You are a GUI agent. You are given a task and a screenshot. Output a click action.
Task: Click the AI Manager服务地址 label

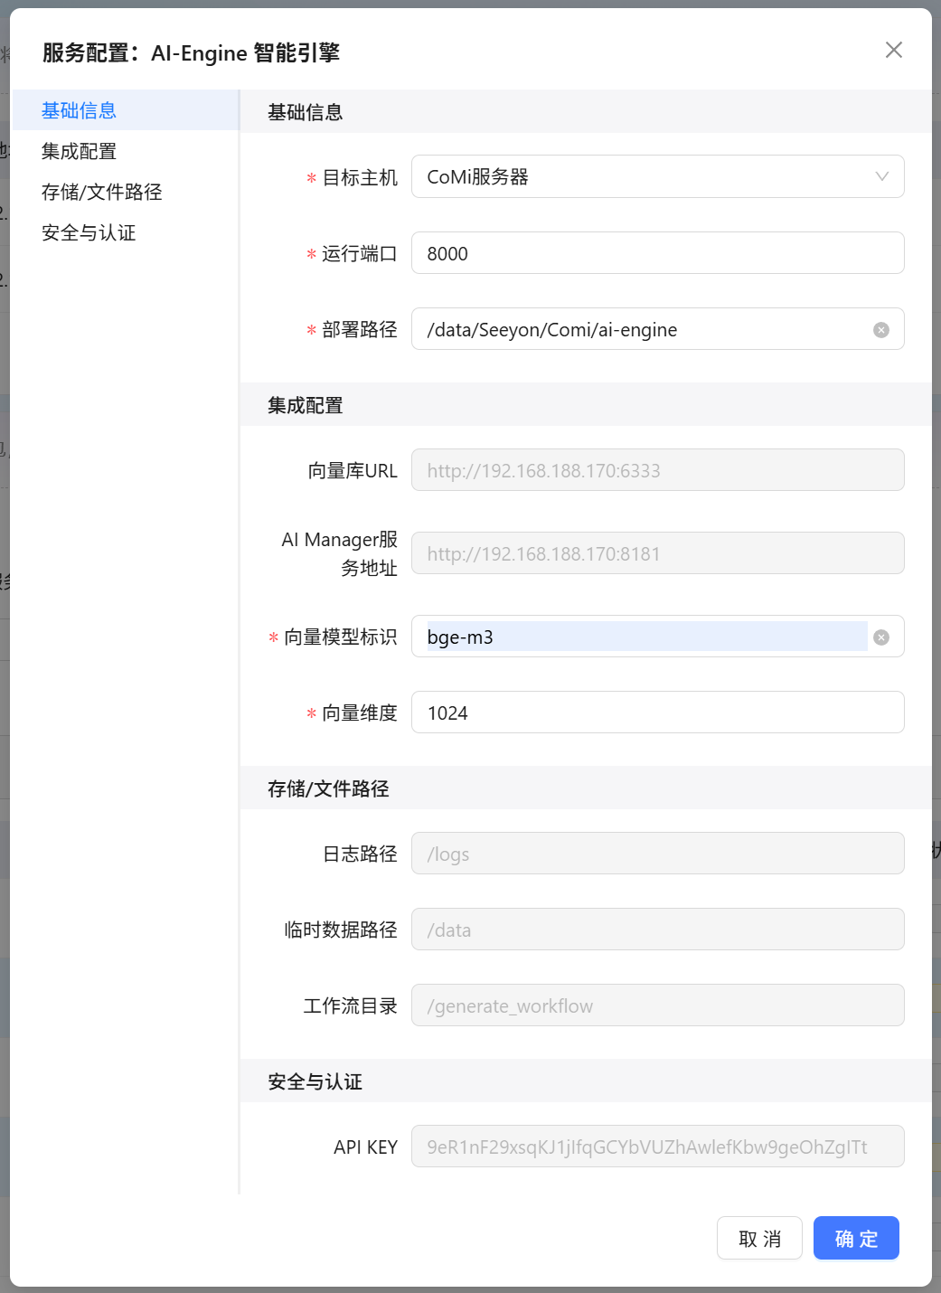point(340,553)
